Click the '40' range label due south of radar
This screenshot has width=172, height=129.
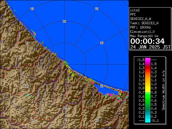64,107
